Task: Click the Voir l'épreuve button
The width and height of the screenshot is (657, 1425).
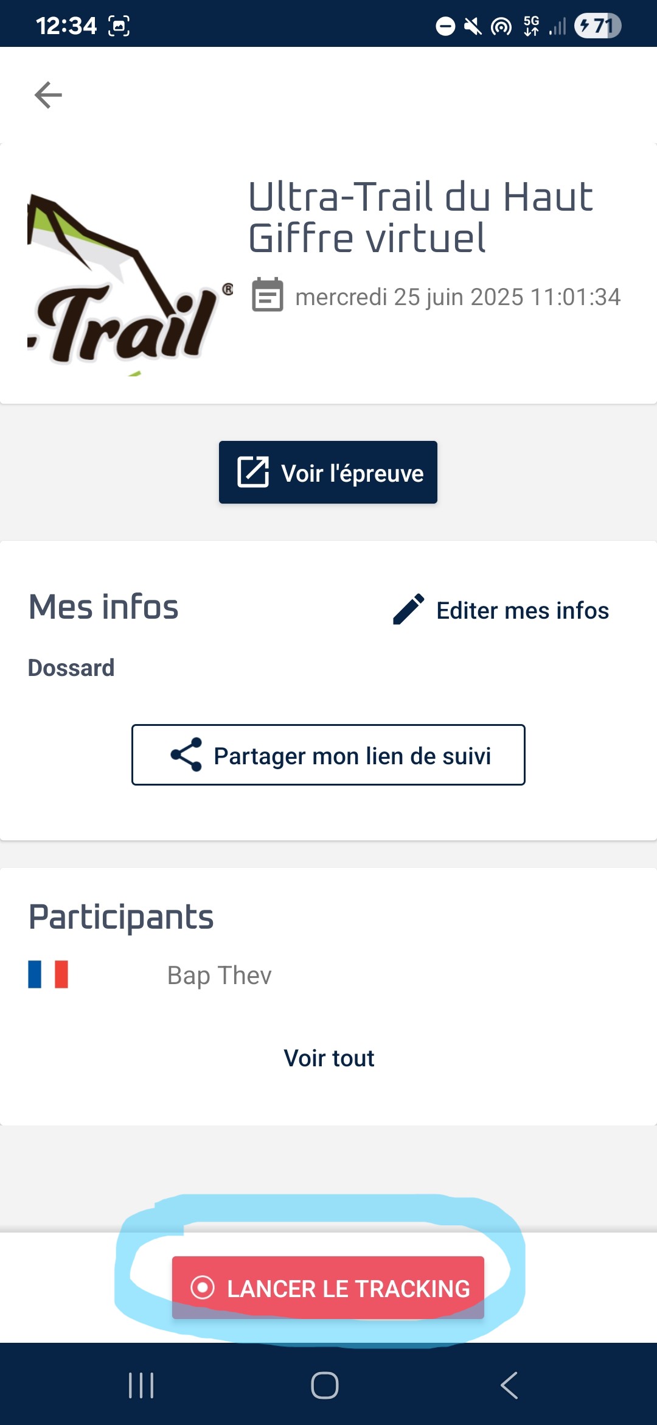Action: point(328,473)
